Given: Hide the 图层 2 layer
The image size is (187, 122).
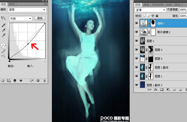Looking at the screenshot, I should click(136, 41).
